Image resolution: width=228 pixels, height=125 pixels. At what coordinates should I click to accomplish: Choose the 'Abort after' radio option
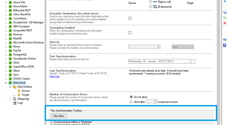pyautogui.click(x=131, y=102)
